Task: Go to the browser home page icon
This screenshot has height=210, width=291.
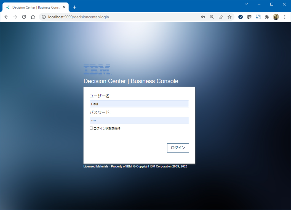Action: tap(33, 17)
